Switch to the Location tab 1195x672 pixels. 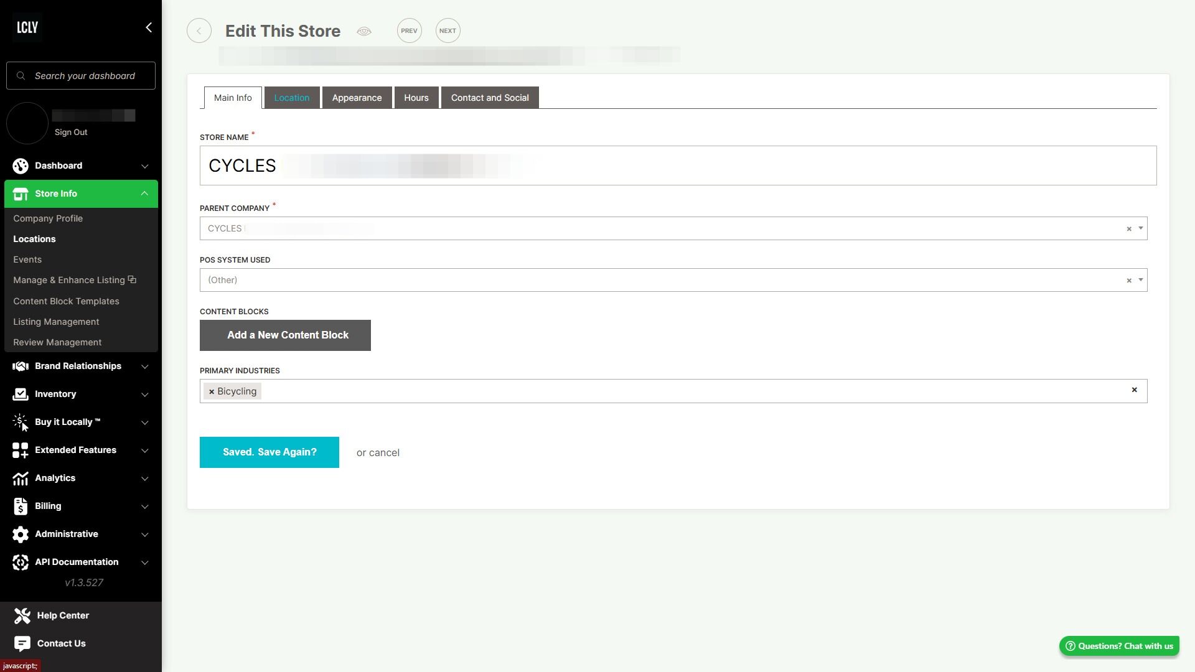pos(291,98)
